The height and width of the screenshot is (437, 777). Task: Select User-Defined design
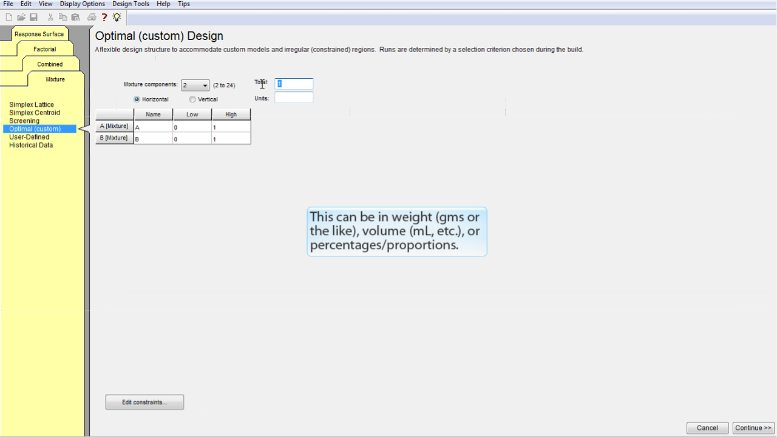coord(29,137)
